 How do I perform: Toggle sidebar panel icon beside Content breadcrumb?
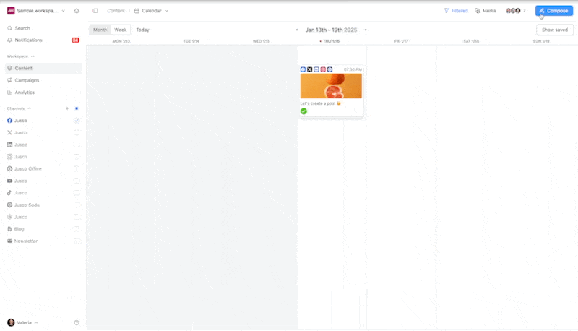pyautogui.click(x=95, y=11)
